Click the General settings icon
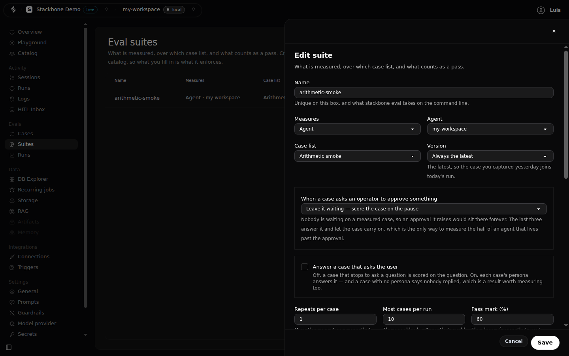Image resolution: width=569 pixels, height=356 pixels. (12, 292)
